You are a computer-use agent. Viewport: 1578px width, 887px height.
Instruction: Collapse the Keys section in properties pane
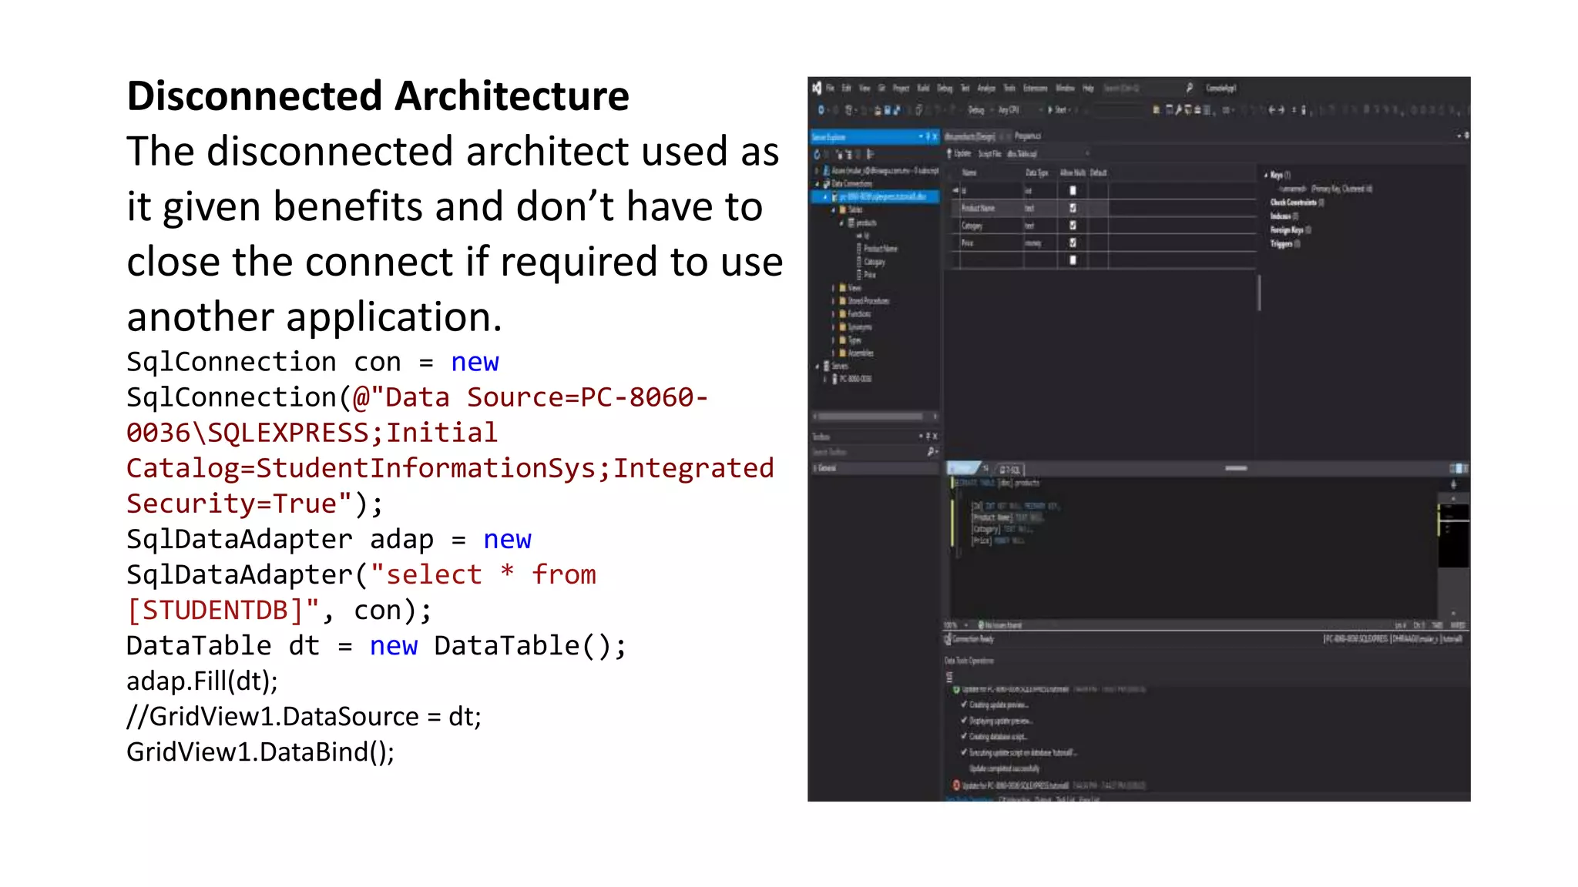1266,176
